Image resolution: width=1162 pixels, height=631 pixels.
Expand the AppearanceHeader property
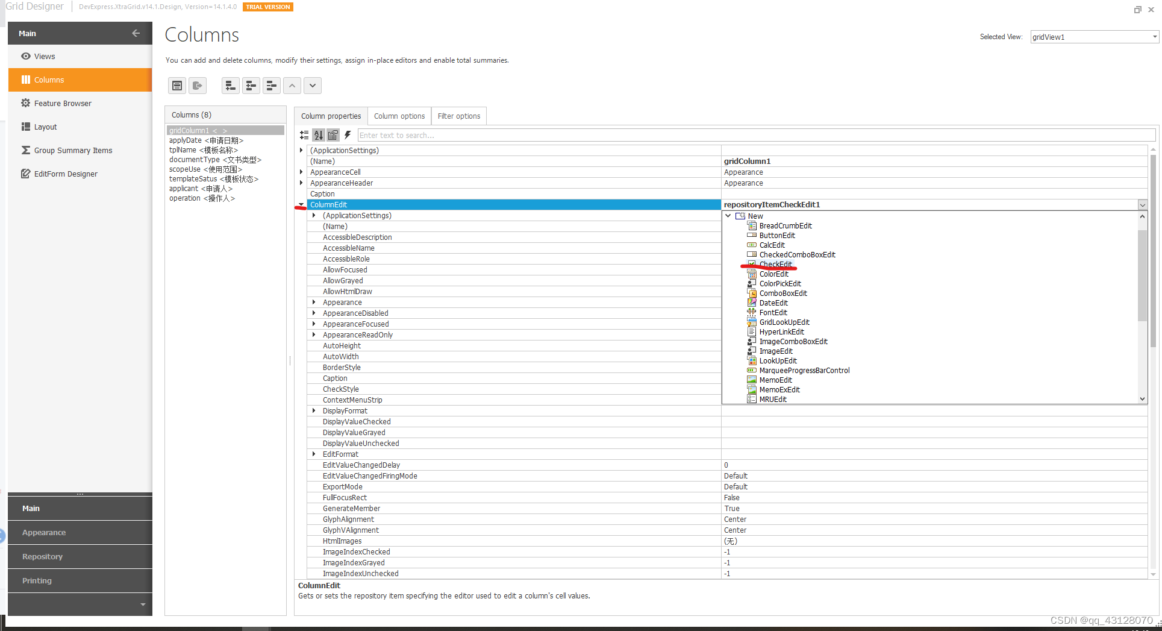tap(301, 183)
